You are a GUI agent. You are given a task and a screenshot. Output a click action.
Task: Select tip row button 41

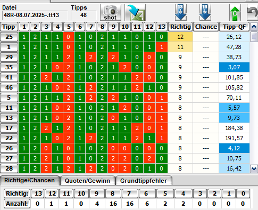click(x=9, y=77)
